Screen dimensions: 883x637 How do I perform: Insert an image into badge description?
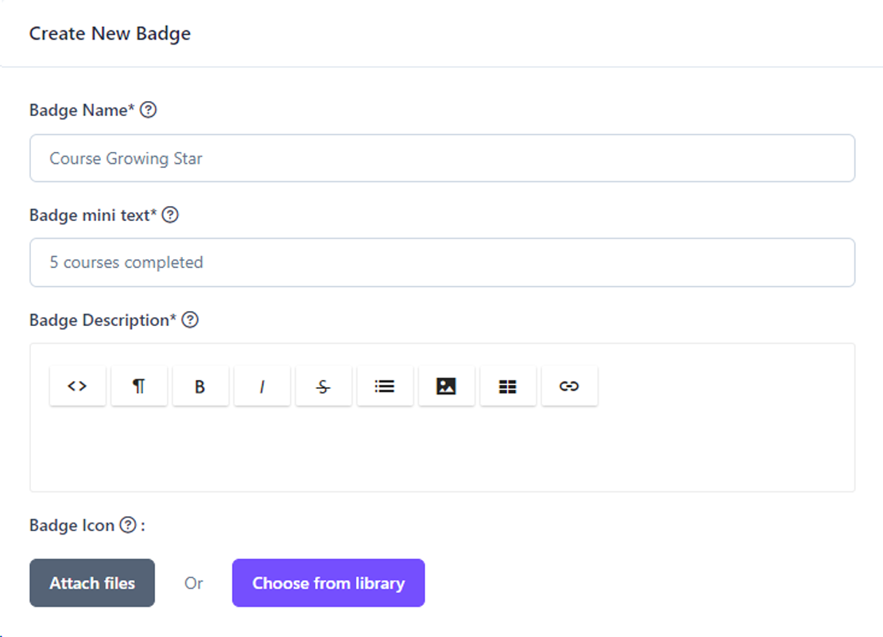(x=447, y=386)
